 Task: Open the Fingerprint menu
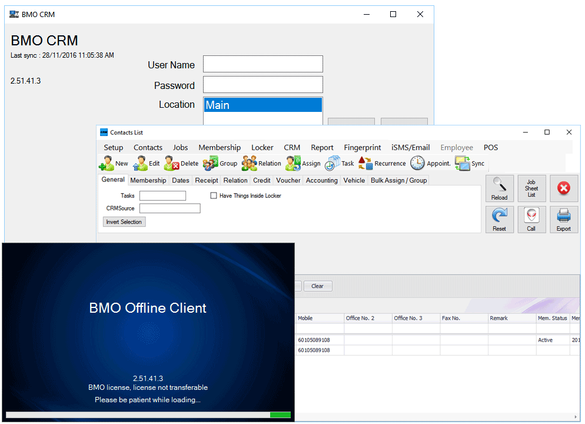[x=363, y=147]
